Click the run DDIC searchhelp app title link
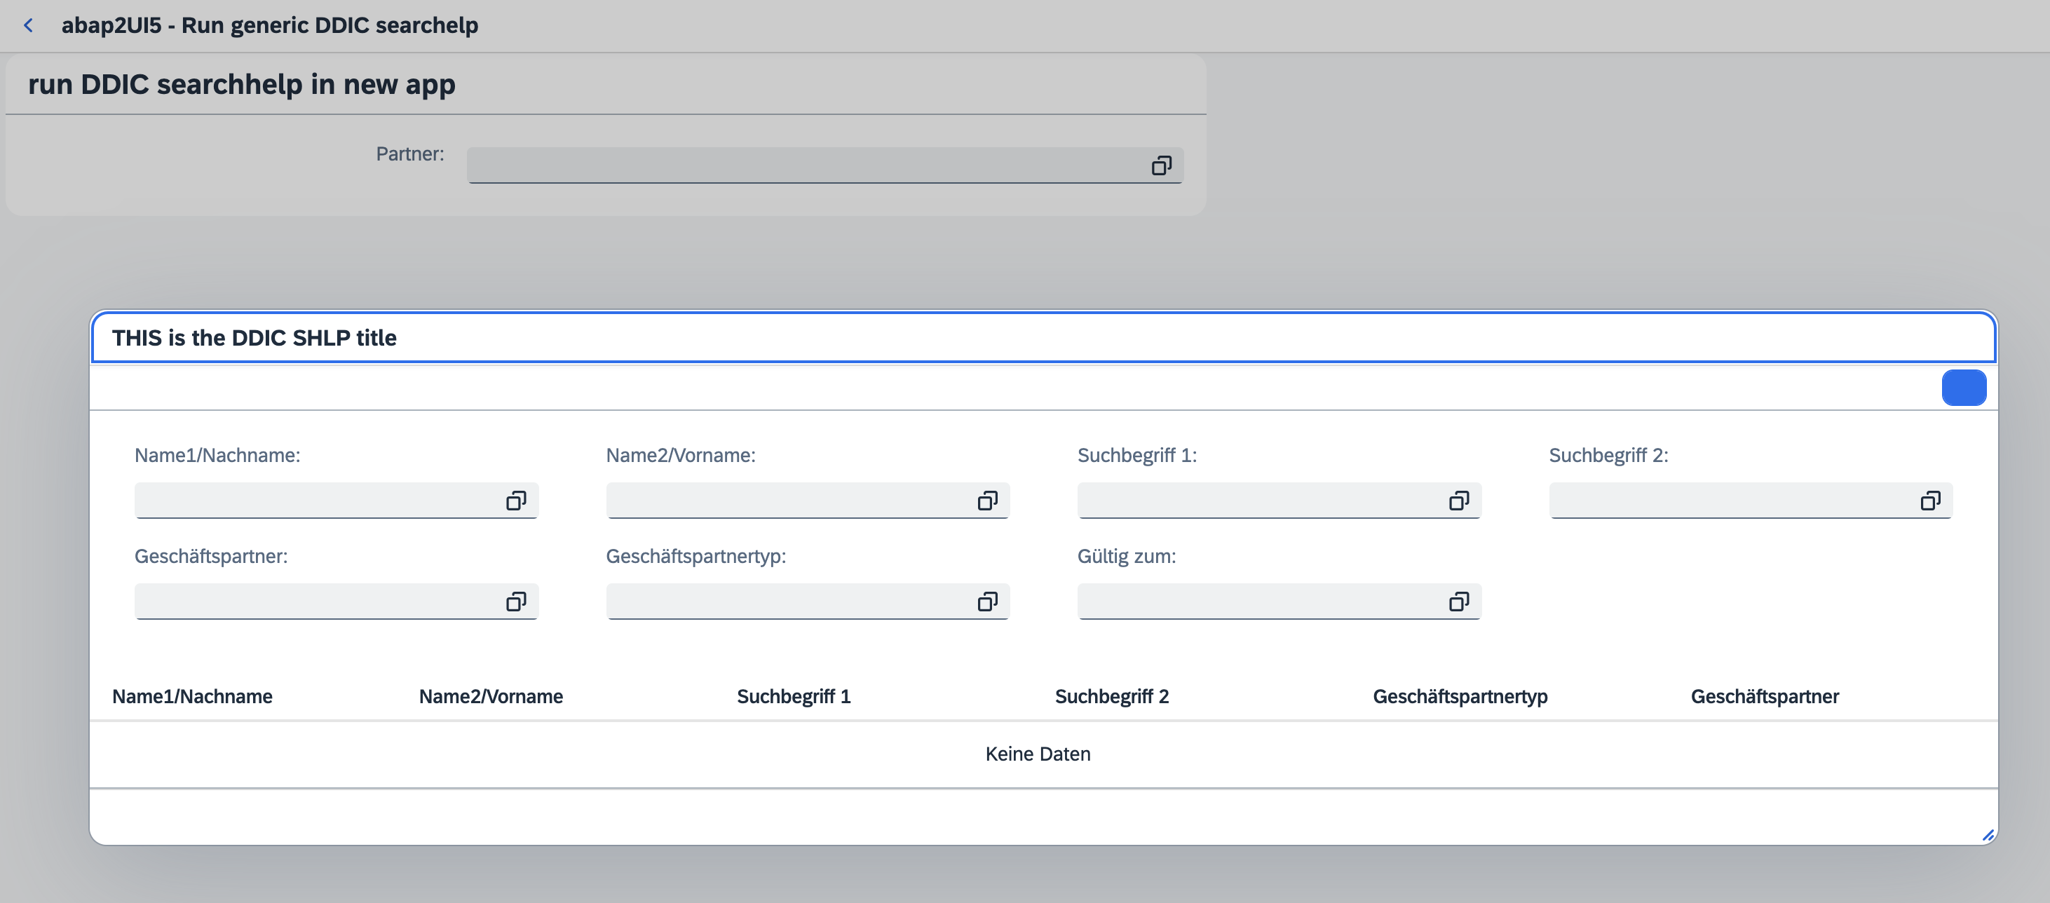The height and width of the screenshot is (903, 2050). pos(243,83)
